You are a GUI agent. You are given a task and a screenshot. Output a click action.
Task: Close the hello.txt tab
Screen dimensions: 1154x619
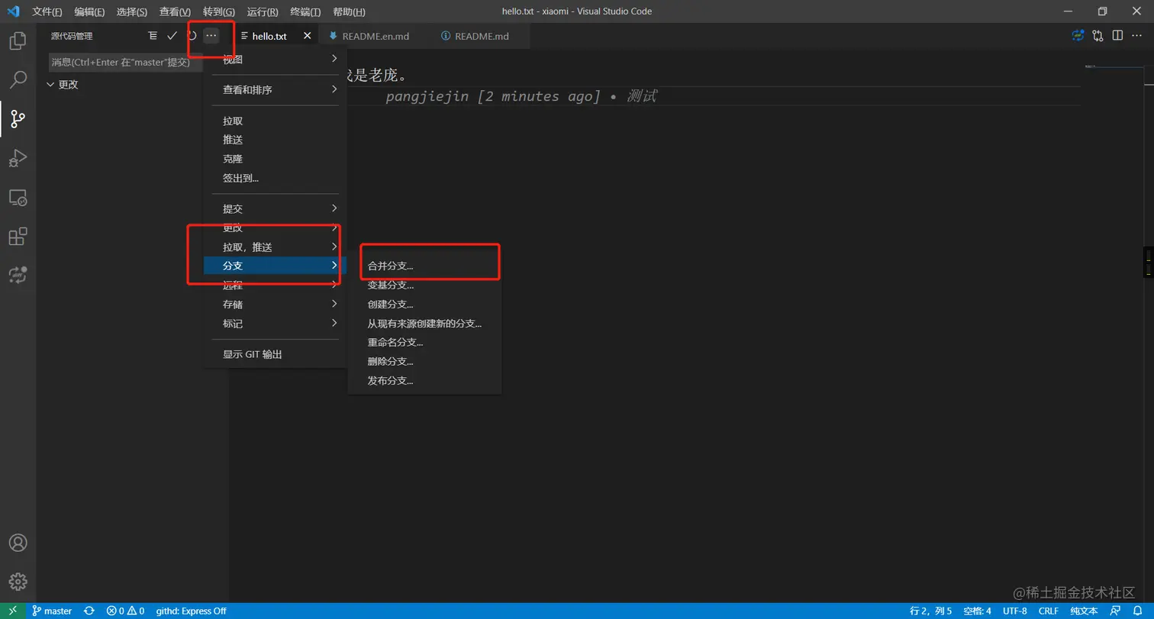(308, 36)
